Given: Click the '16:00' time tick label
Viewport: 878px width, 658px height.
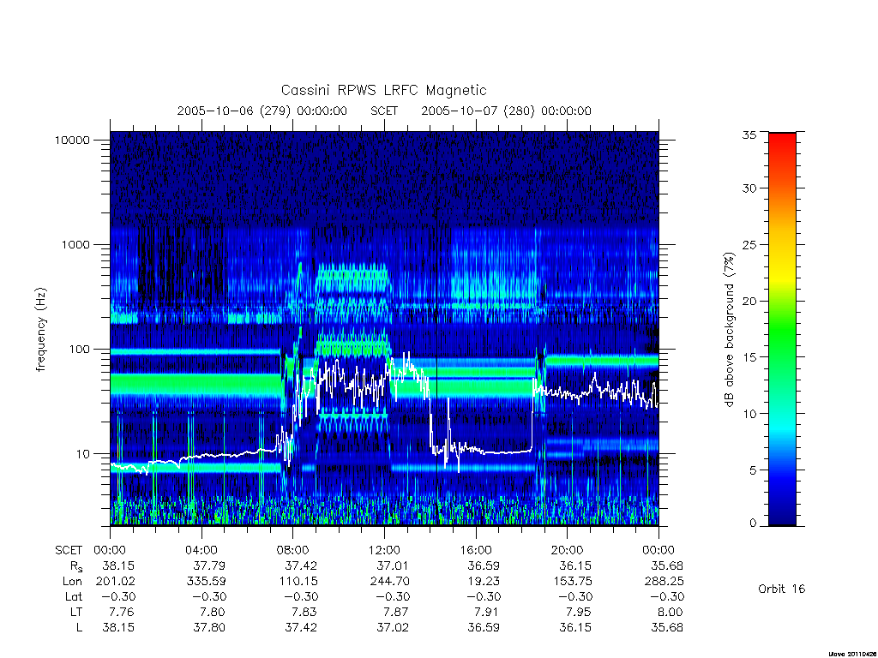Looking at the screenshot, I should tap(476, 550).
